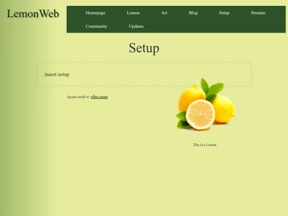
Task: Visit the Blog page
Action: coord(193,13)
